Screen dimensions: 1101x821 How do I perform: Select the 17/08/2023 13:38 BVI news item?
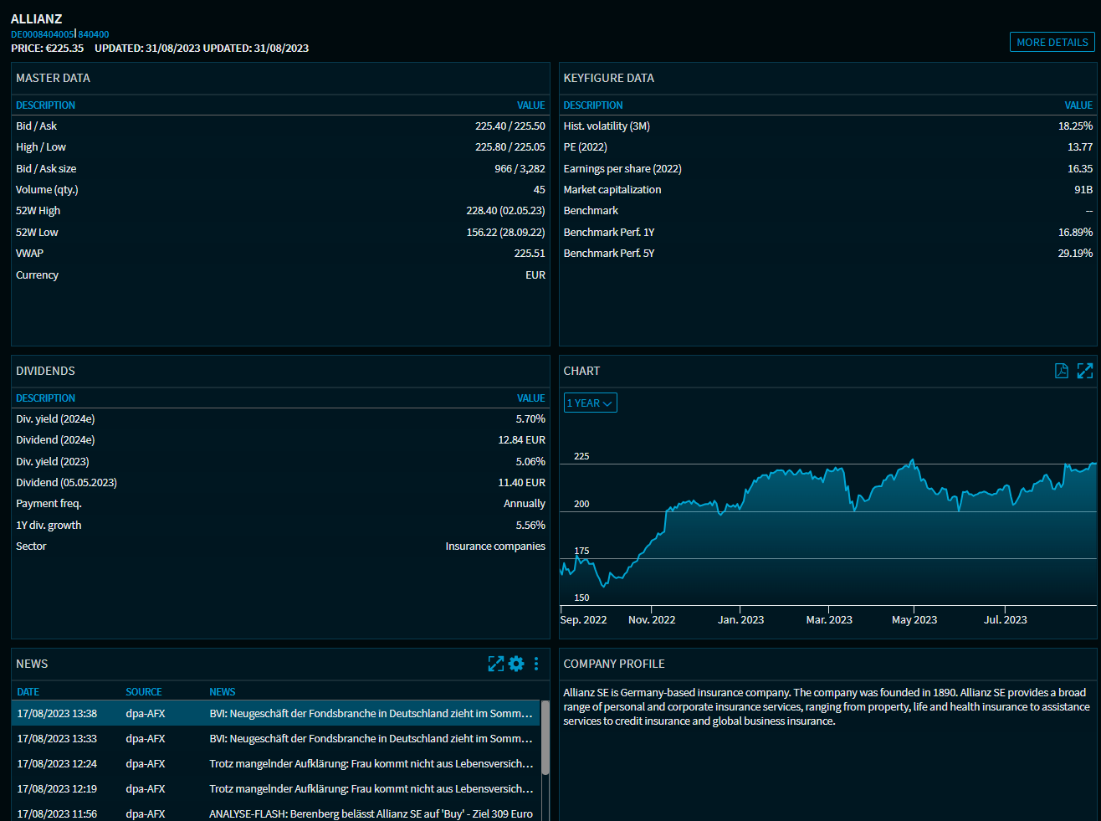click(x=276, y=714)
